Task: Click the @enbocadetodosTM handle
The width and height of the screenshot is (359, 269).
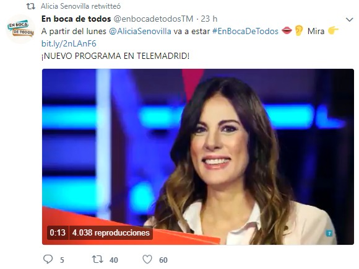Action: [x=154, y=19]
